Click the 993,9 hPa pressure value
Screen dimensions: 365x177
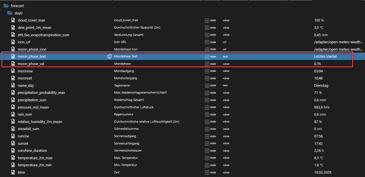(x=322, y=107)
